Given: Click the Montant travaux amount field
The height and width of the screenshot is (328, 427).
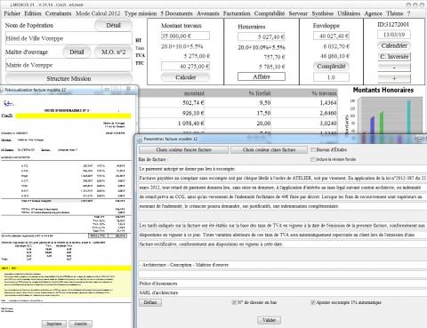Looking at the screenshot, I should (185, 36).
